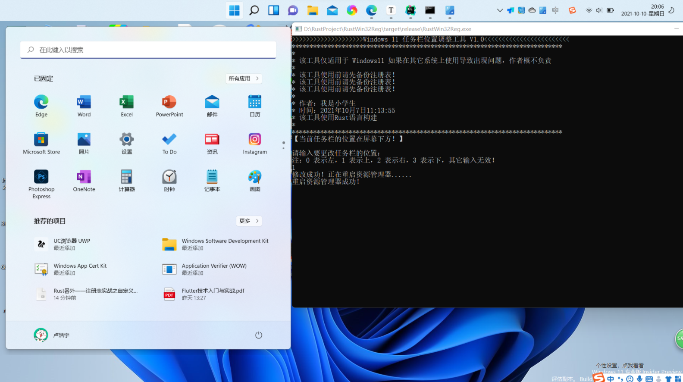Image resolution: width=683 pixels, height=382 pixels.
Task: Switch to Edge on the taskbar
Action: click(371, 10)
